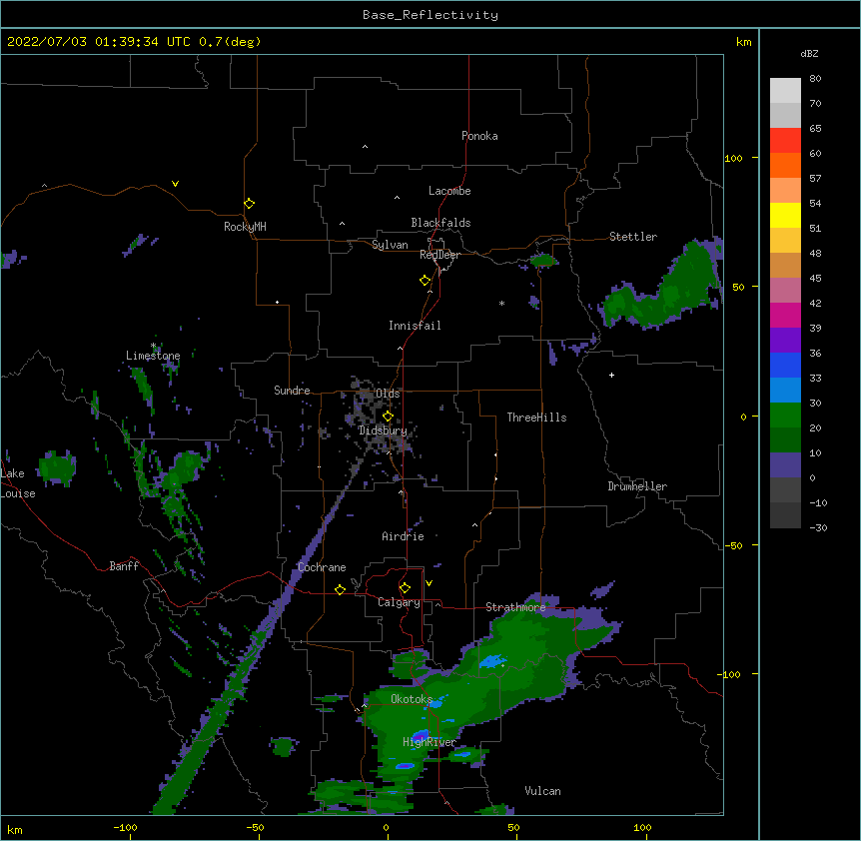Image resolution: width=861 pixels, height=841 pixels.
Task: Click the white plus marker west of Drumheller area
Action: click(x=611, y=375)
